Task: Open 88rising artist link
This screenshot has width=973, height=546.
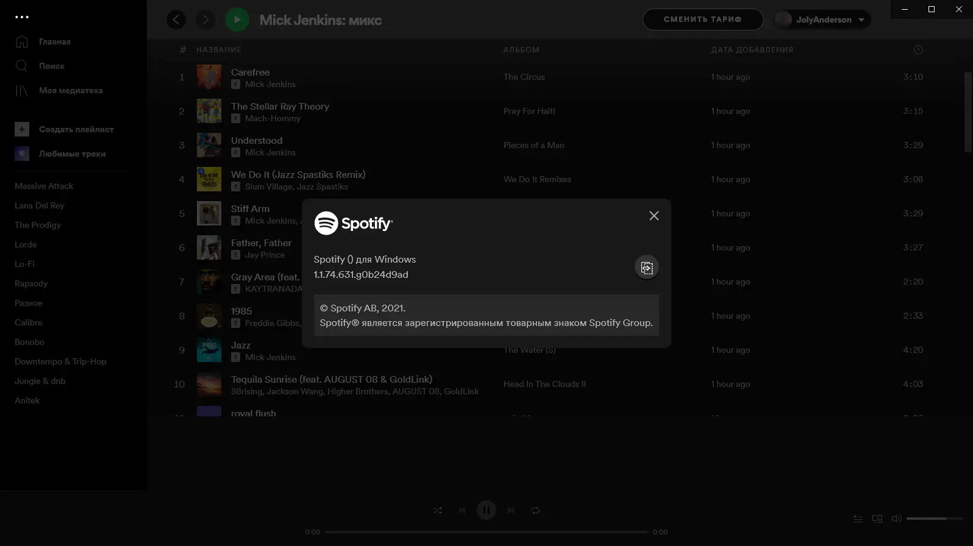Action: coord(246,391)
